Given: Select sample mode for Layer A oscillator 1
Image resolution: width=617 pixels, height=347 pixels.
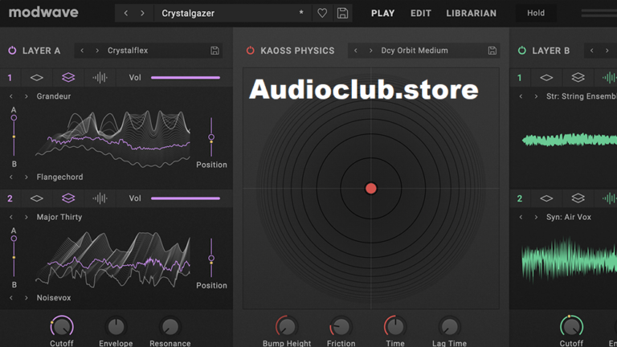Looking at the screenshot, I should tap(100, 78).
